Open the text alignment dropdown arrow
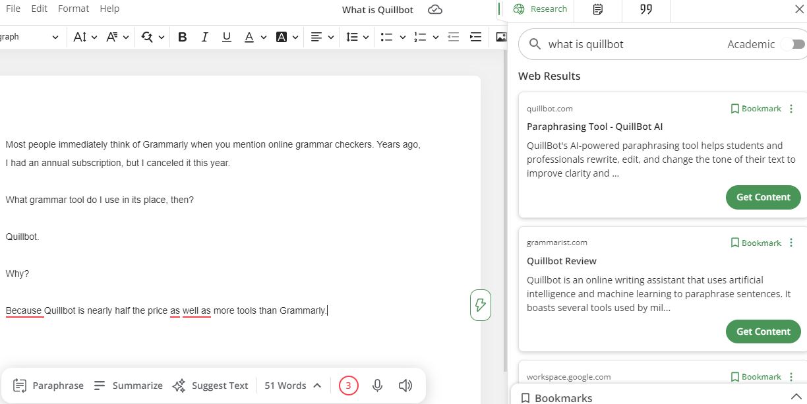This screenshot has height=404, width=807. (330, 37)
